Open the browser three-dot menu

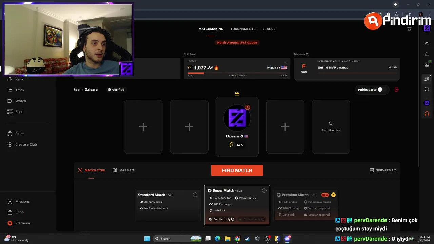429,15
